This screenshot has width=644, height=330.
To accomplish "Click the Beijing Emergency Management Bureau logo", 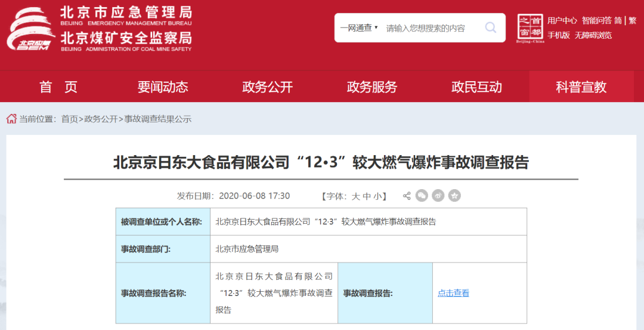I will click(x=31, y=29).
